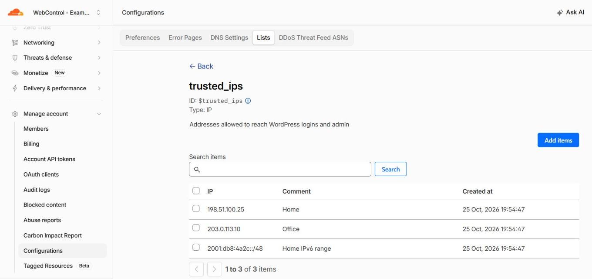Check the box for 198.51.100.25
Viewport: 592px width, 279px height.
[x=196, y=209]
